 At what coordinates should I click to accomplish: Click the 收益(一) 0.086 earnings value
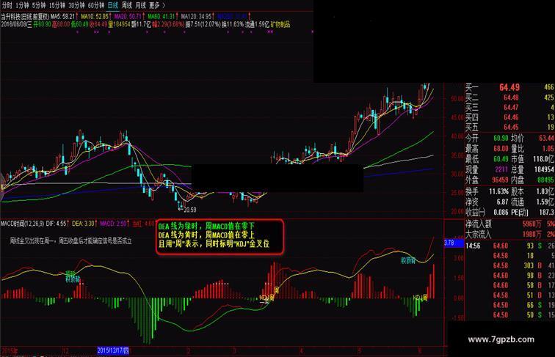(487, 213)
